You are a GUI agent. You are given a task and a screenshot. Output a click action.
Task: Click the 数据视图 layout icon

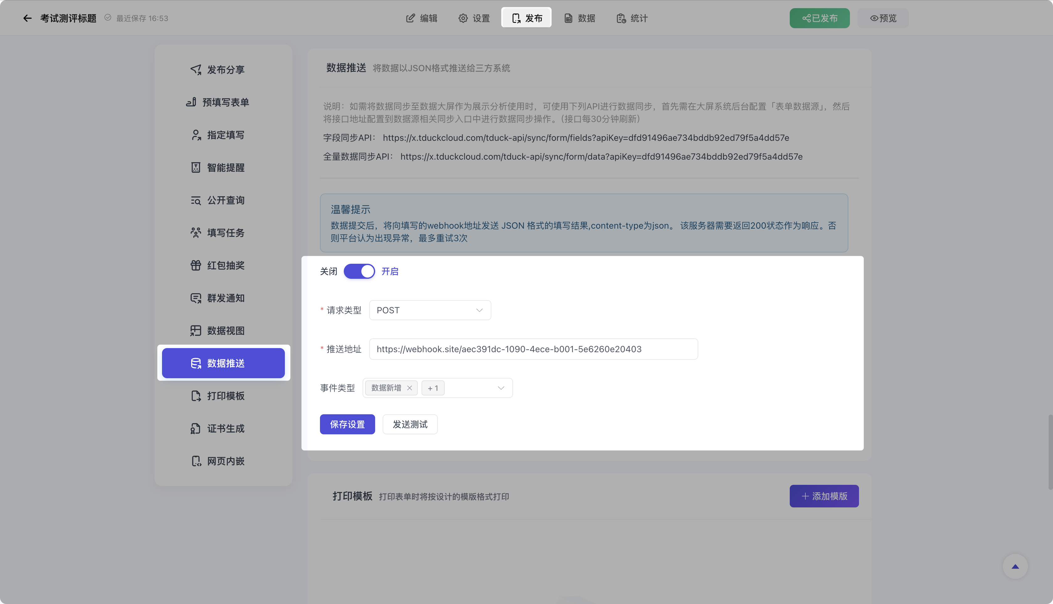pos(196,331)
